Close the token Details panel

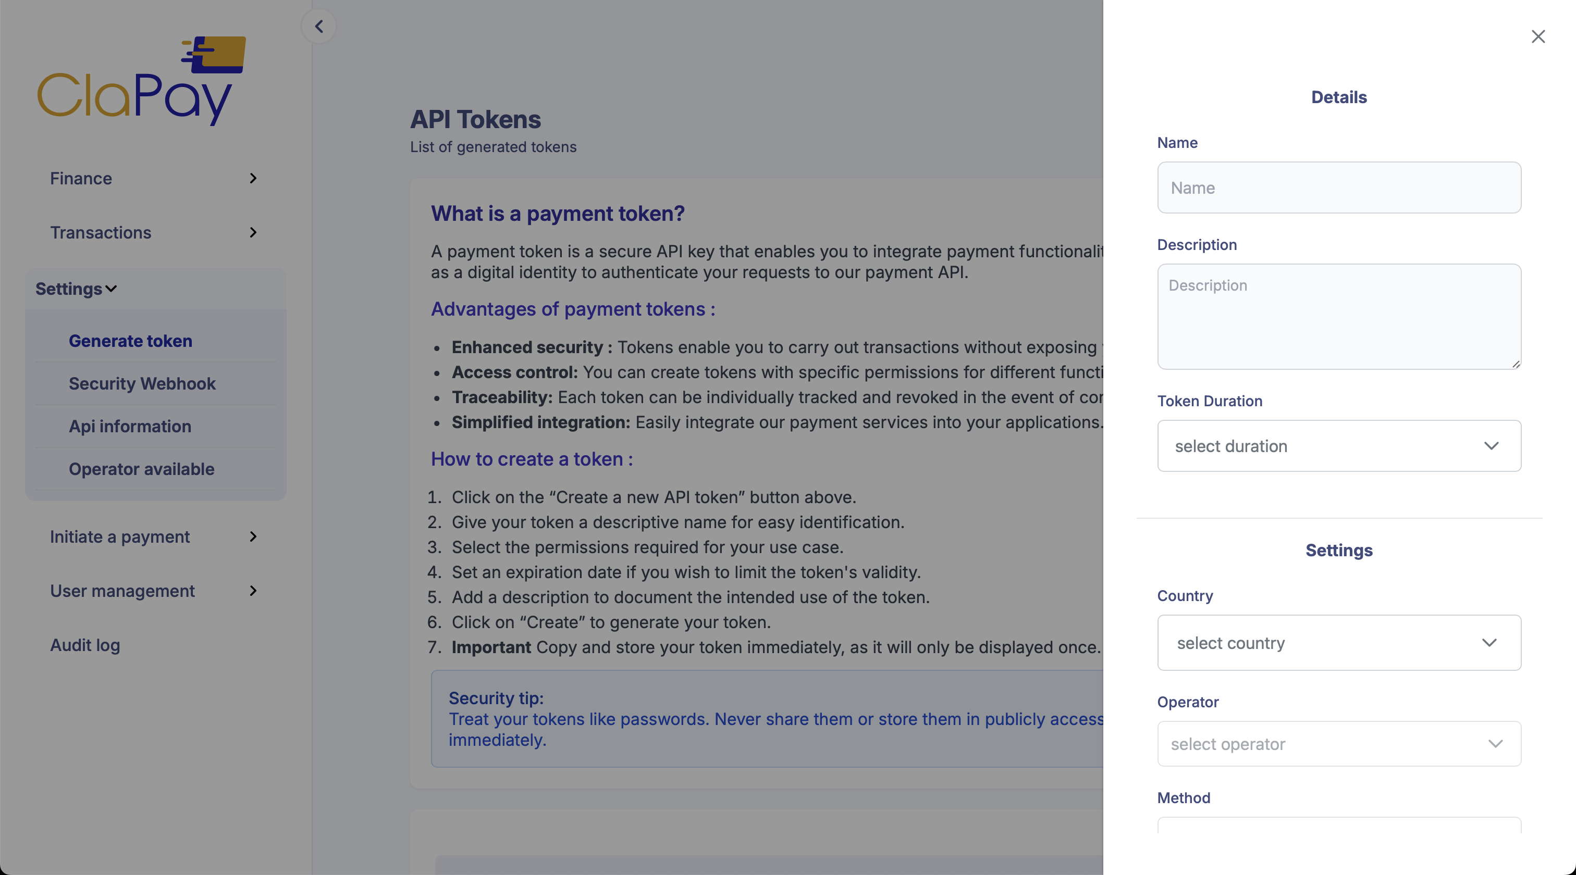pyautogui.click(x=1538, y=36)
